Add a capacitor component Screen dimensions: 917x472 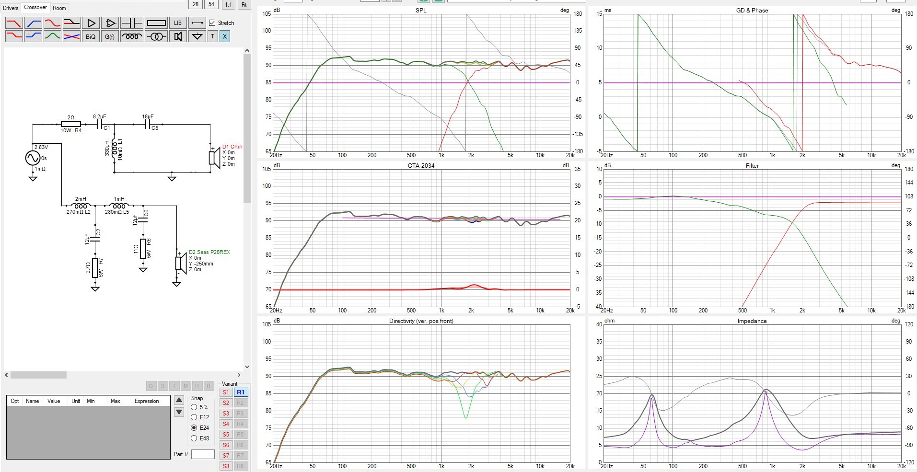[x=131, y=23]
